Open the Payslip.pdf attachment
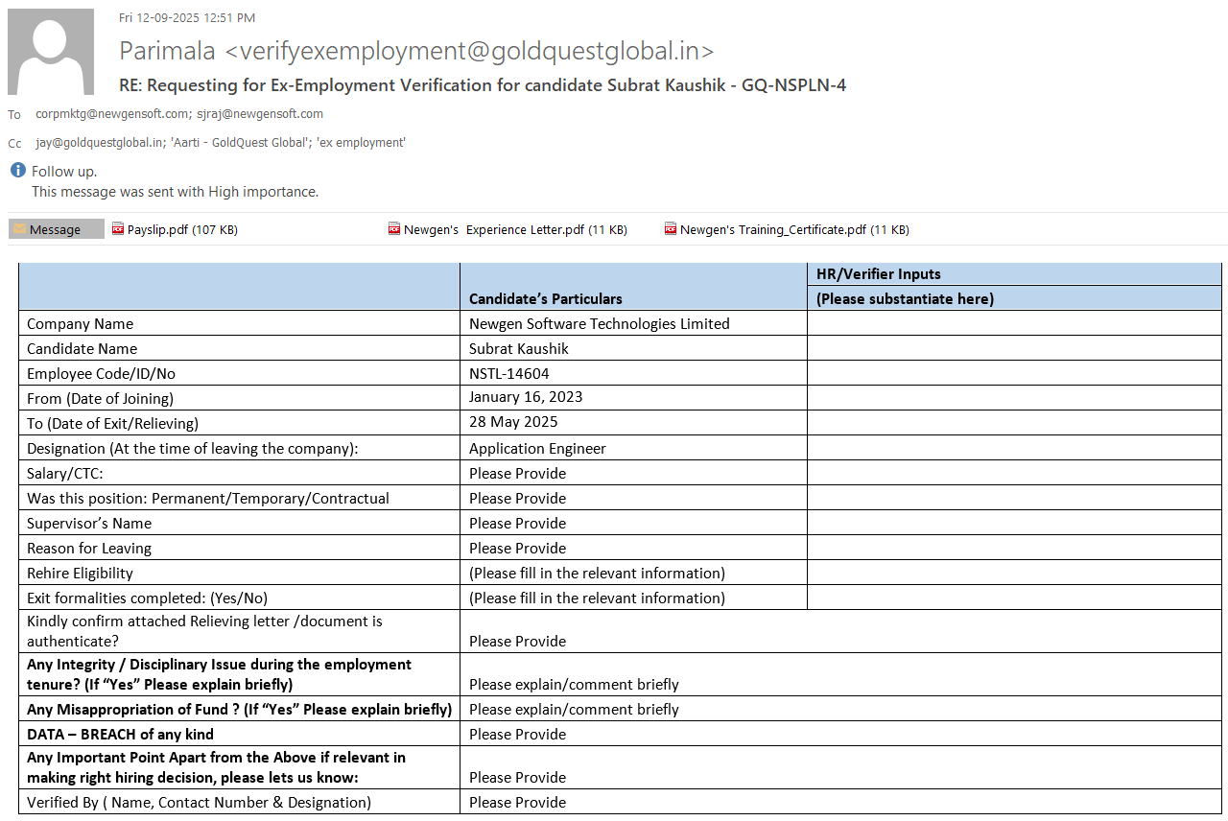The height and width of the screenshot is (821, 1228). 182,229
